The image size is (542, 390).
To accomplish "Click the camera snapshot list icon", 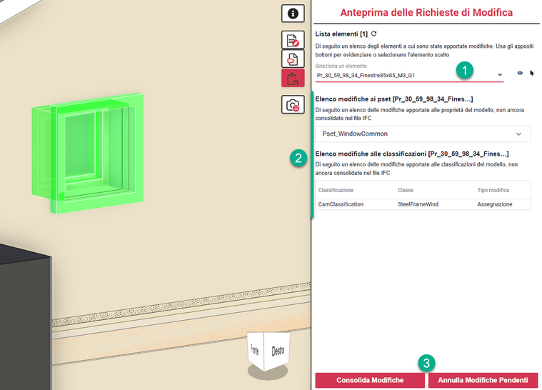I will coord(293,105).
